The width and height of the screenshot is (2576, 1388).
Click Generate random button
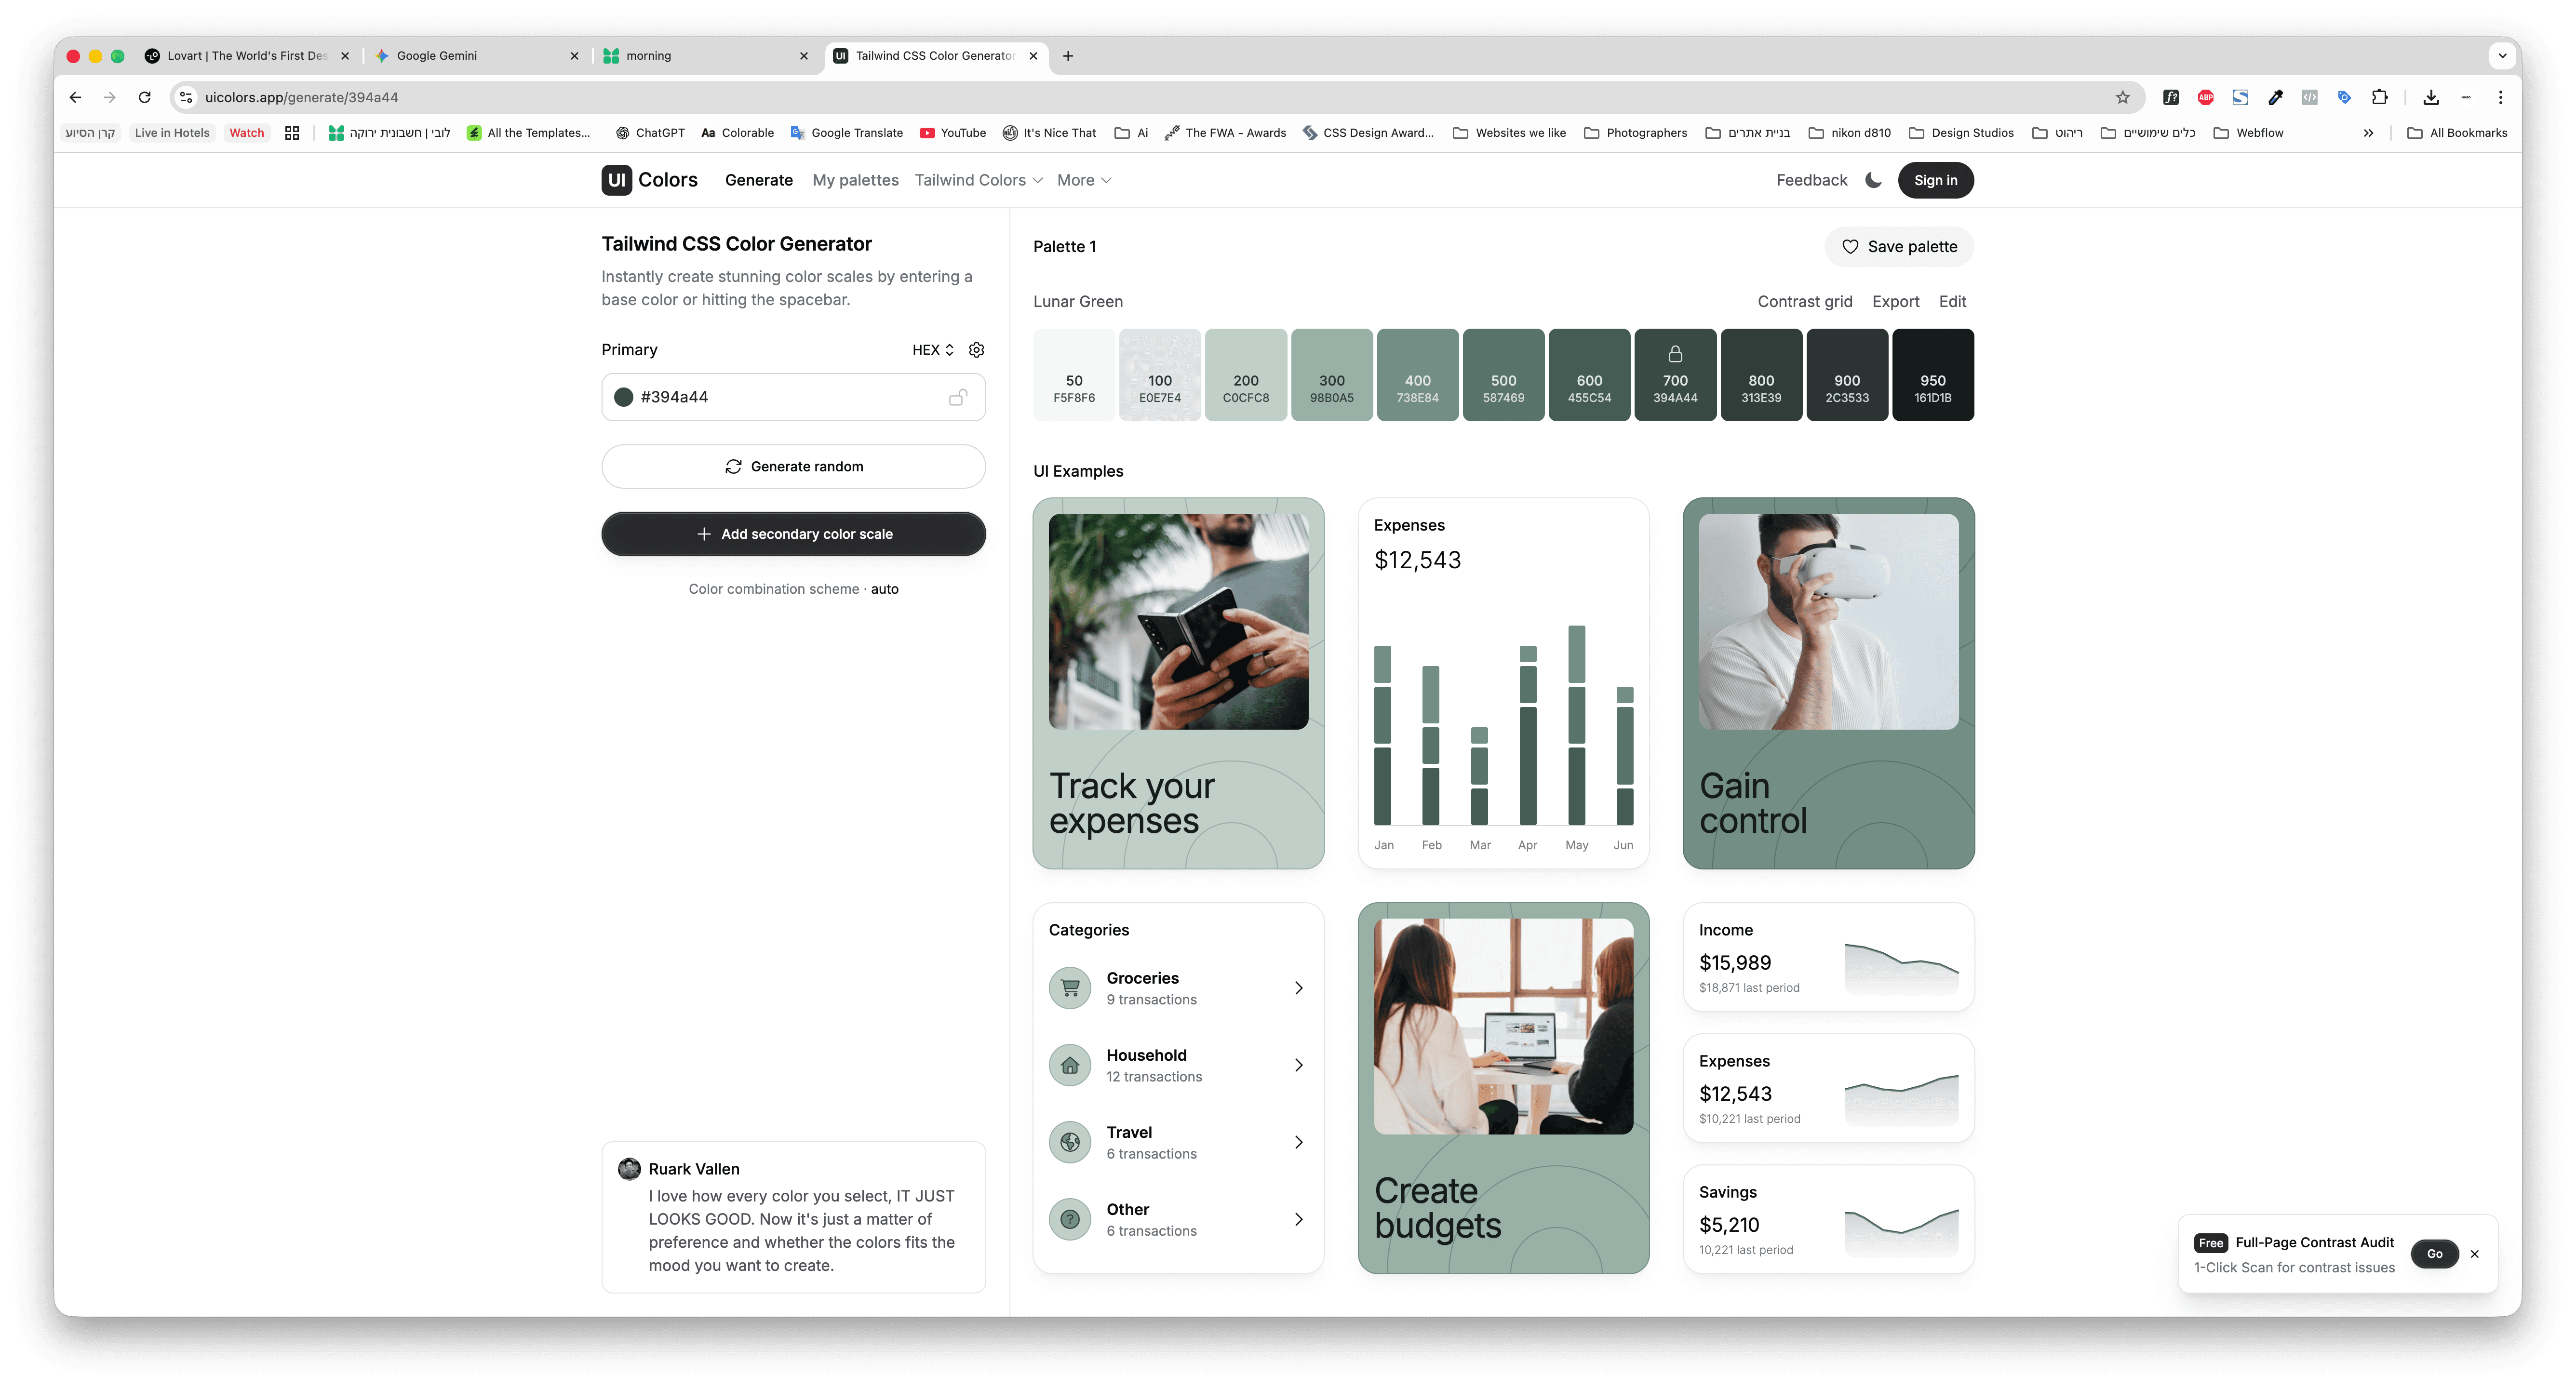click(793, 467)
